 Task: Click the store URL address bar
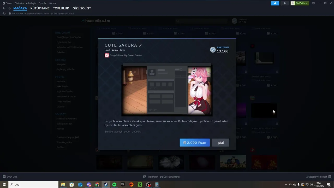tap(43, 13)
